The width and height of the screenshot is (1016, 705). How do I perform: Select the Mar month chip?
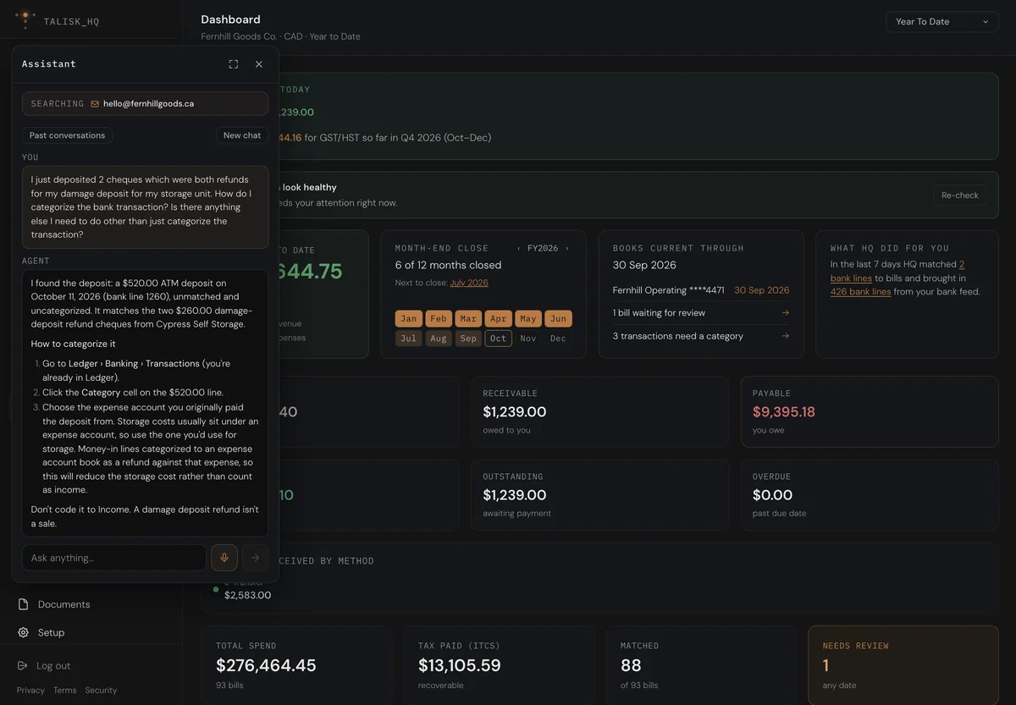point(468,318)
